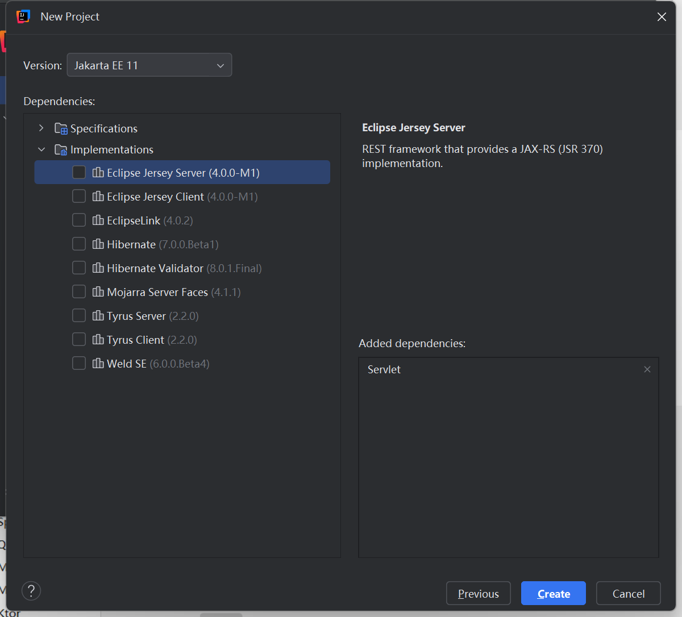
Task: Select the Eclipse Jersey Client (4.0.0-M1) label
Action: click(182, 197)
